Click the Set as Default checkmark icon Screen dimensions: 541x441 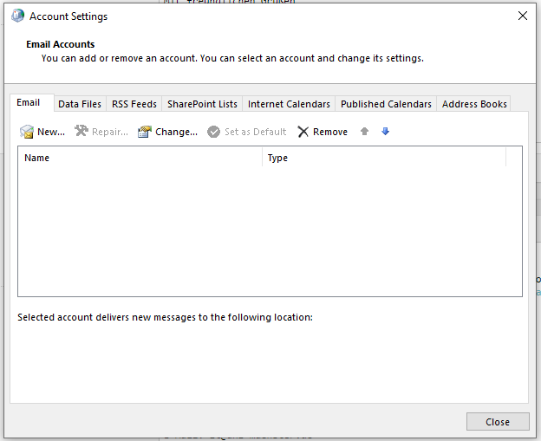[214, 132]
